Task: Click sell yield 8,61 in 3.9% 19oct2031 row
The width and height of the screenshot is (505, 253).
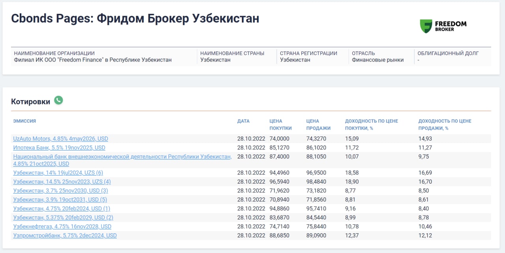Action: 424,199
